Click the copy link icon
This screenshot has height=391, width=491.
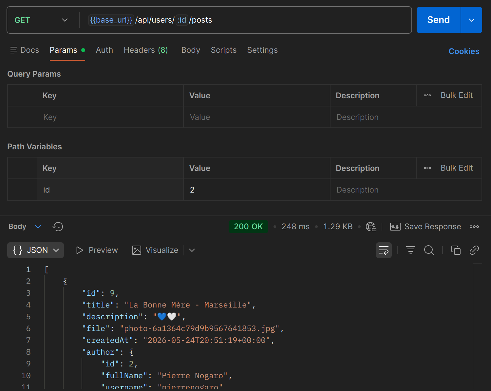(x=474, y=250)
